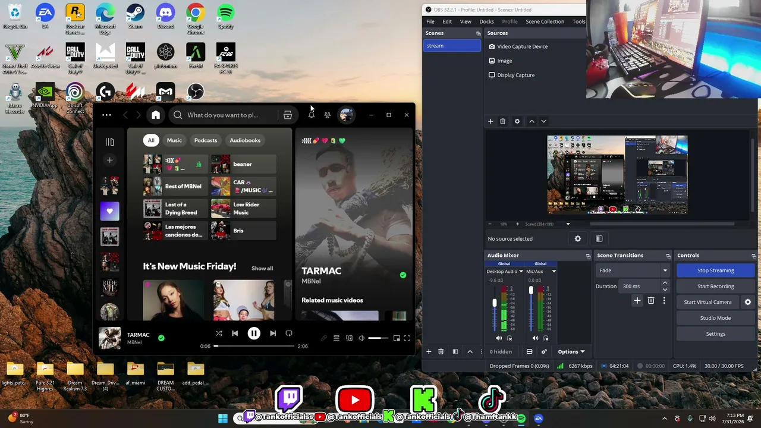Enter Spotify full screen view
Image resolution: width=761 pixels, height=428 pixels.
point(407,338)
